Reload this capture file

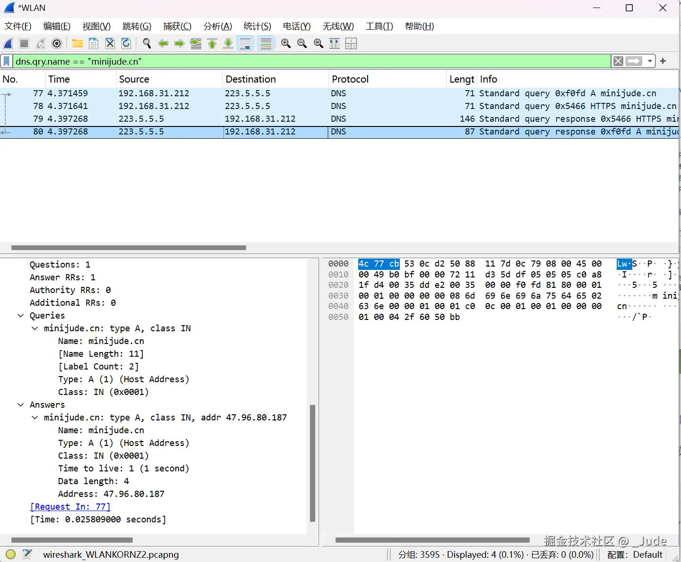coord(126,43)
